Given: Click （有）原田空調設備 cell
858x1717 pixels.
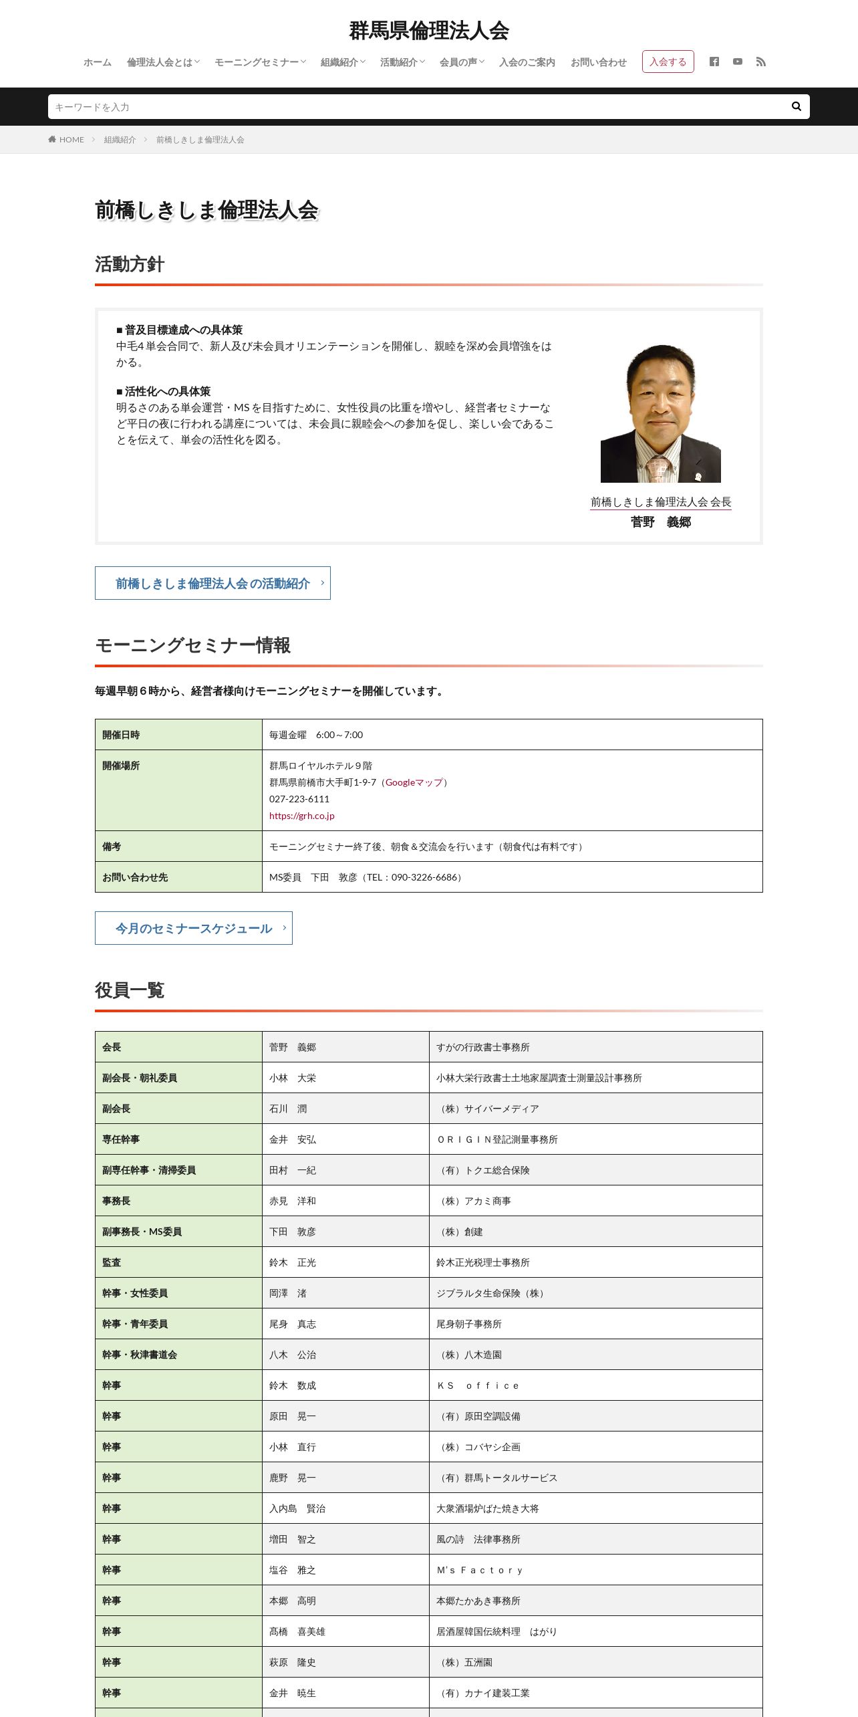Looking at the screenshot, I should (596, 1416).
